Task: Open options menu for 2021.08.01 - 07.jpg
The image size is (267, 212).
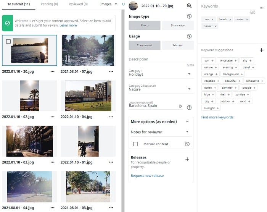Action: click(111, 71)
